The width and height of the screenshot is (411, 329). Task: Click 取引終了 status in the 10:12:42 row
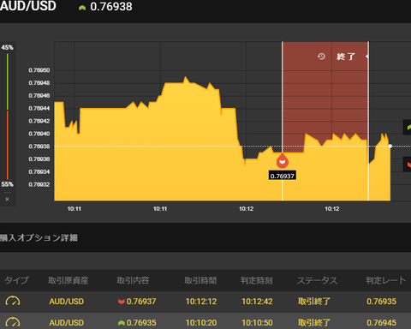click(x=314, y=302)
